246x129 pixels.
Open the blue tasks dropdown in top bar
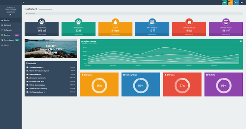(x=236, y=2)
